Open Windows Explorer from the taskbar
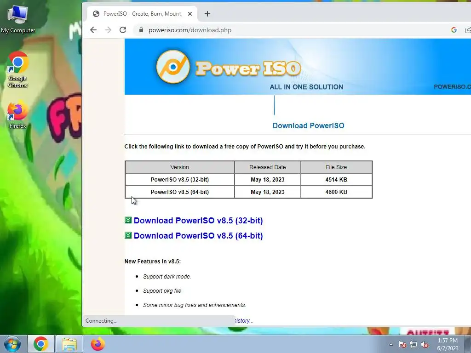Viewport: 471px width, 353px height. click(x=69, y=344)
